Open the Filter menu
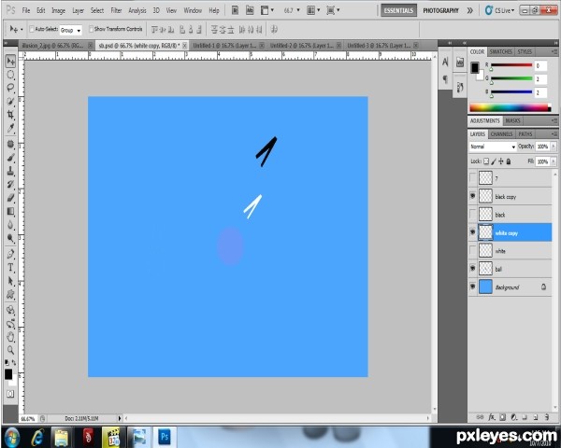Image resolution: width=561 pixels, height=448 pixels. (x=116, y=10)
